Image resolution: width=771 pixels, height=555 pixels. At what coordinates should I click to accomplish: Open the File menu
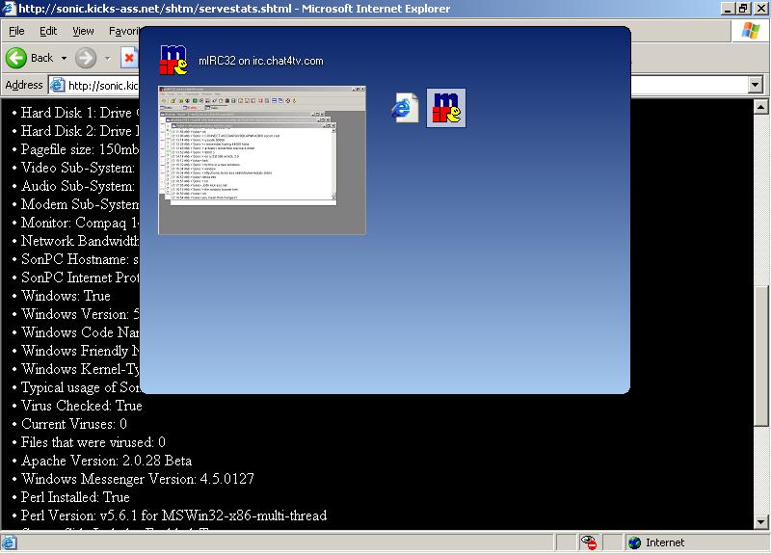(16, 31)
